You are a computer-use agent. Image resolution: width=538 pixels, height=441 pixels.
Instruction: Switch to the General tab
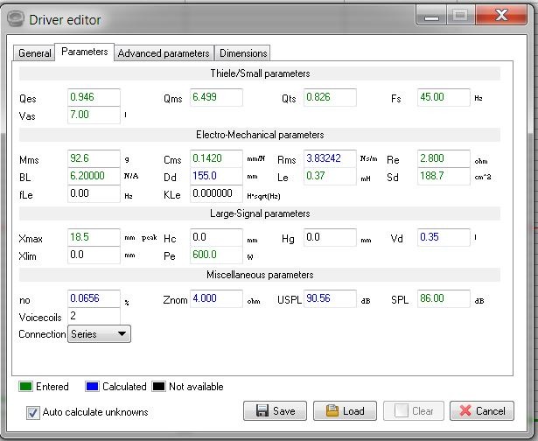pyautogui.click(x=34, y=53)
